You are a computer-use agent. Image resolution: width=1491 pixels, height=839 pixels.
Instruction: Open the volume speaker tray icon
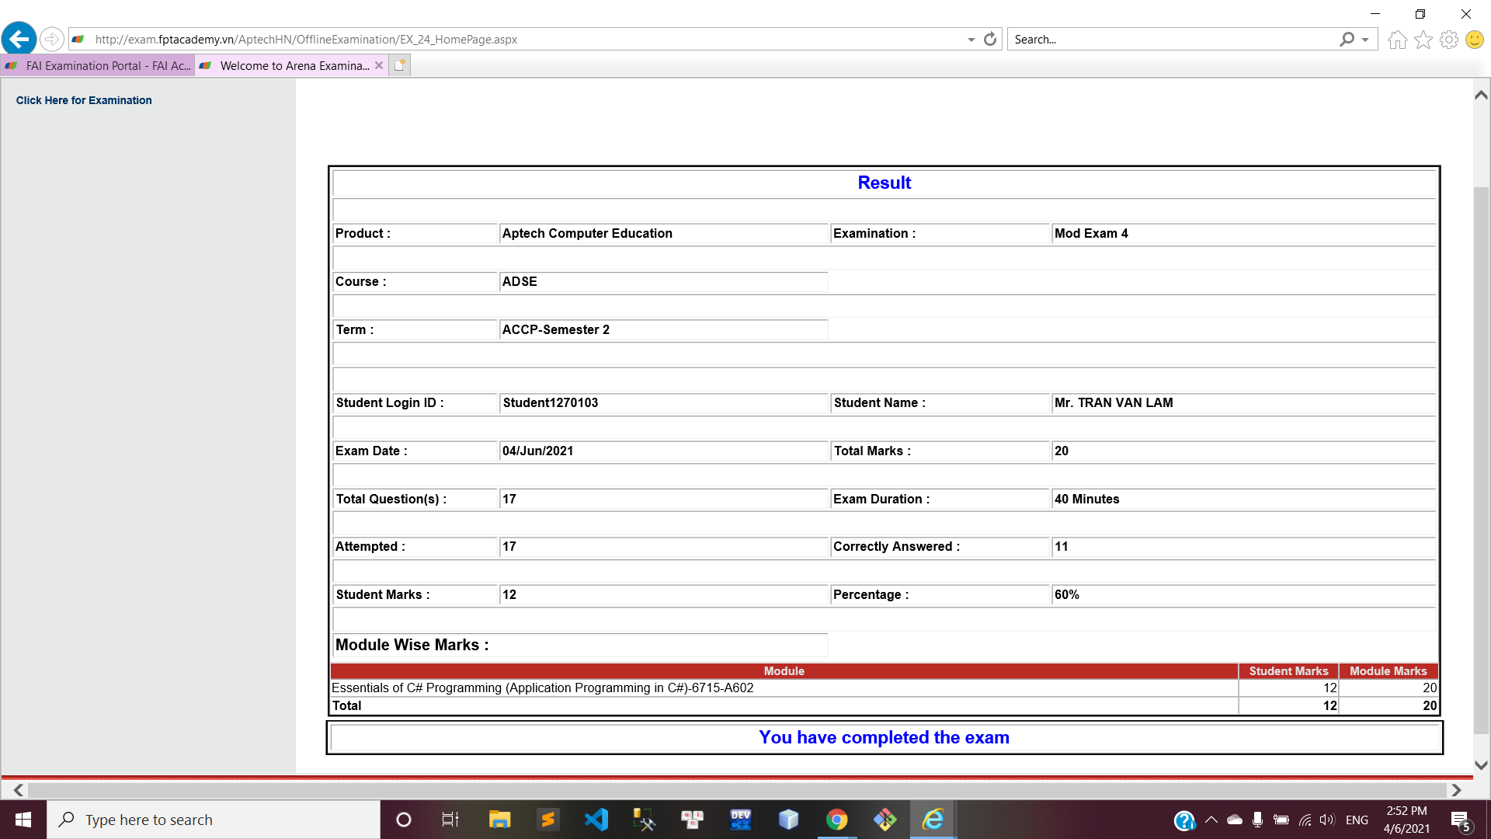1327,820
